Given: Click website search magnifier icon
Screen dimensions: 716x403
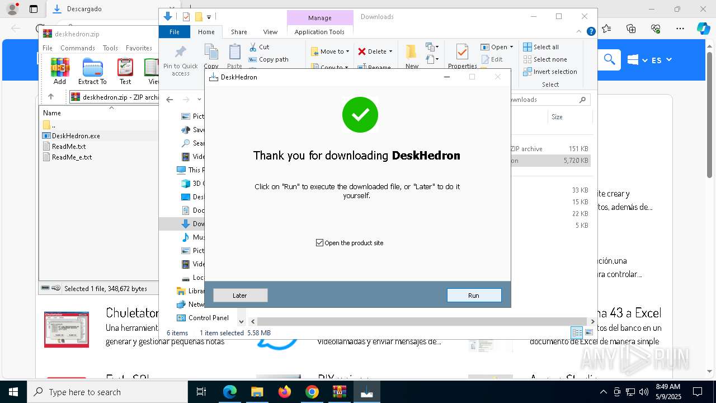Looking at the screenshot, I should [609, 59].
